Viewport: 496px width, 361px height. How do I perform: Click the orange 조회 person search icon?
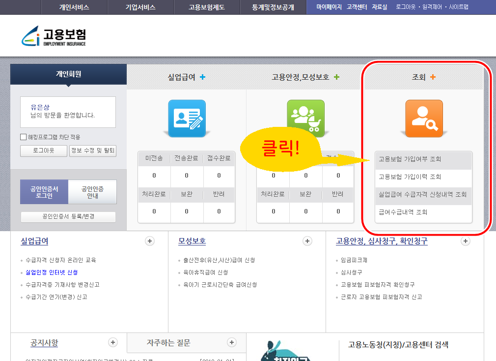click(x=424, y=118)
